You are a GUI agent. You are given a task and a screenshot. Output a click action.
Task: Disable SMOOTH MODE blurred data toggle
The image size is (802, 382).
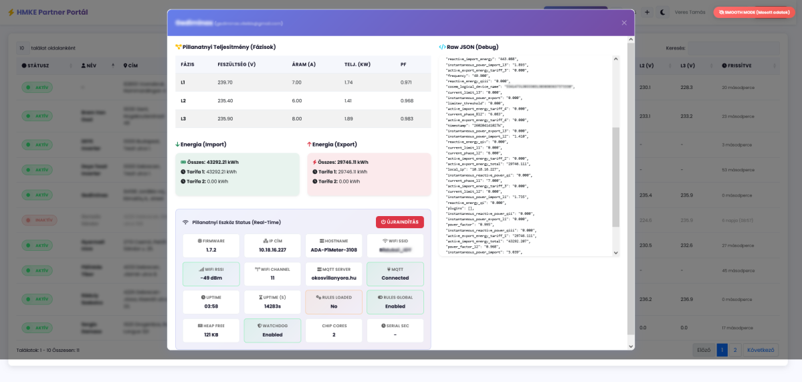tap(754, 12)
